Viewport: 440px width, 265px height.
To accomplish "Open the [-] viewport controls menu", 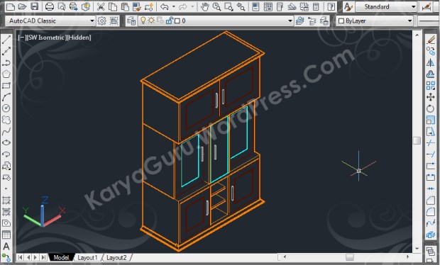I will pyautogui.click(x=22, y=38).
